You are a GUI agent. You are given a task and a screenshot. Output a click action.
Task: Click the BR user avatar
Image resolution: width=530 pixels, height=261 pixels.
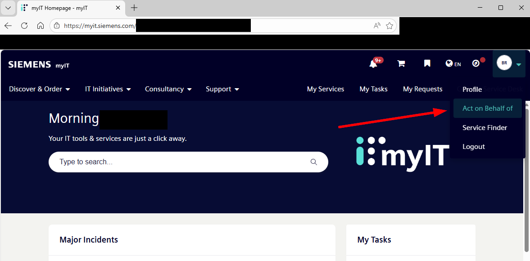[x=504, y=63]
